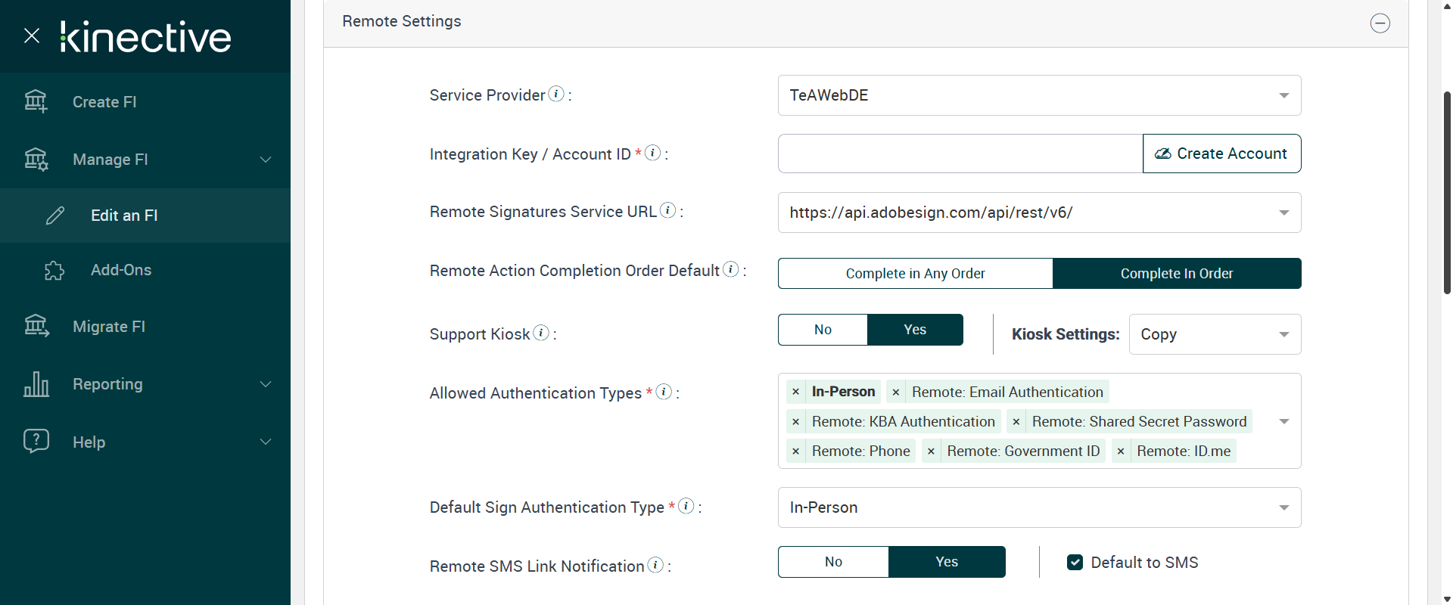Viewport: 1453px width, 605px height.
Task: Click the Reporting bar chart icon
Action: (x=36, y=384)
